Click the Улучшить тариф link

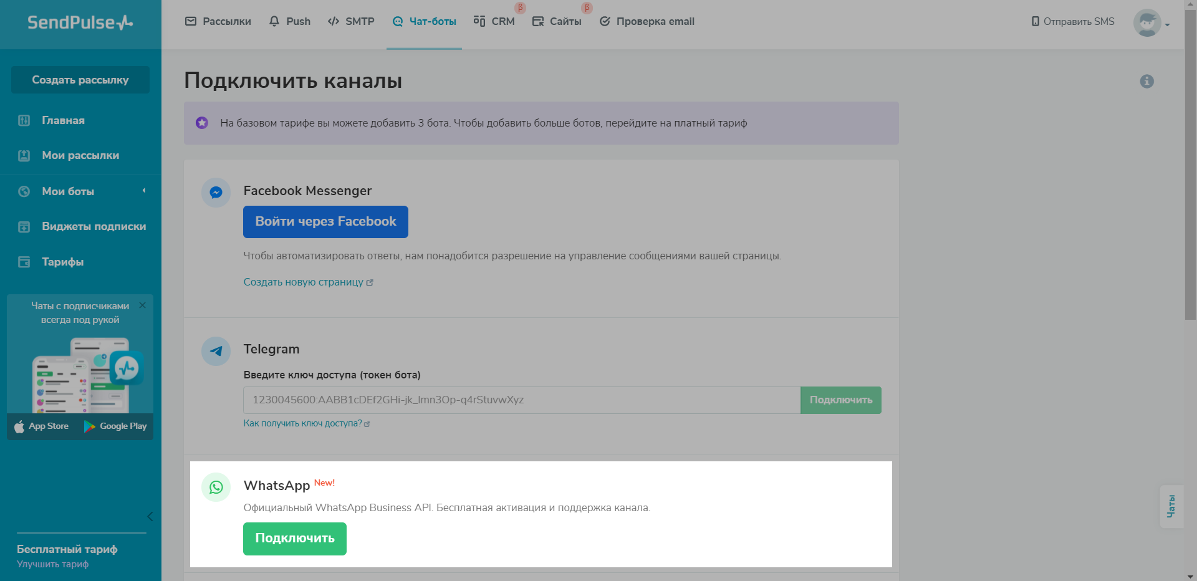click(52, 564)
